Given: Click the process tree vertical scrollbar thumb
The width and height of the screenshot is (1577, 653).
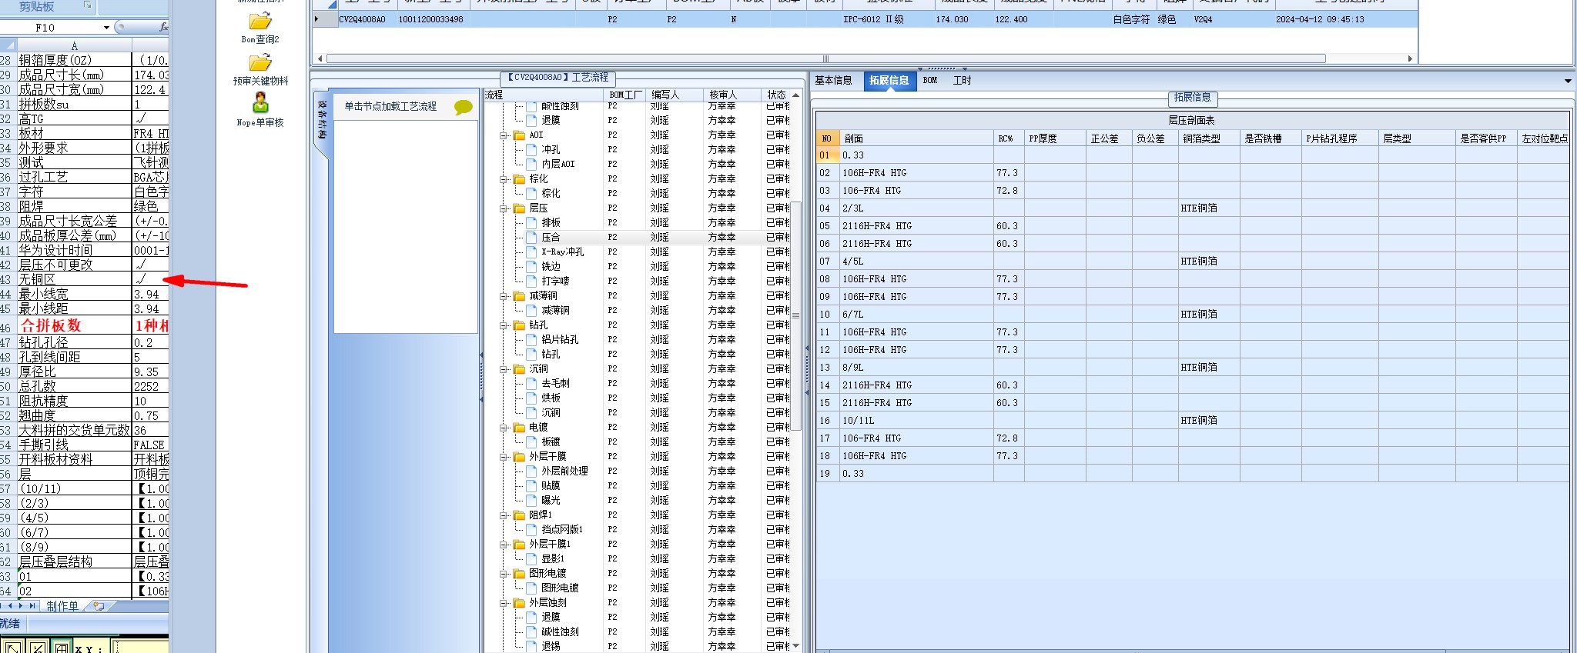Looking at the screenshot, I should coord(795,316).
